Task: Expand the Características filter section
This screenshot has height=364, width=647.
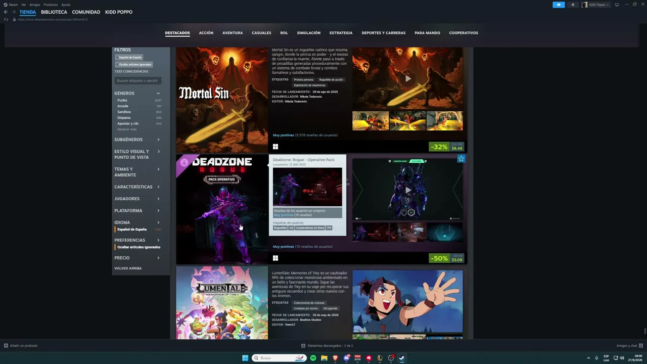Action: point(137,187)
